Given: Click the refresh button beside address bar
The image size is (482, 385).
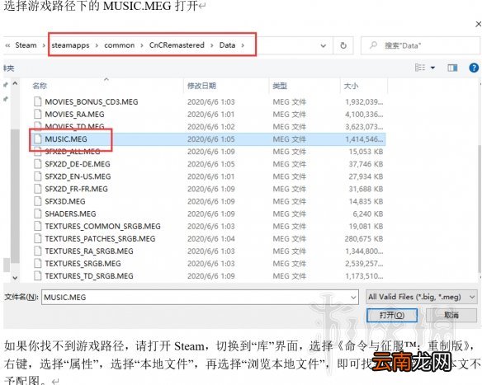Looking at the screenshot, I should point(343,45).
